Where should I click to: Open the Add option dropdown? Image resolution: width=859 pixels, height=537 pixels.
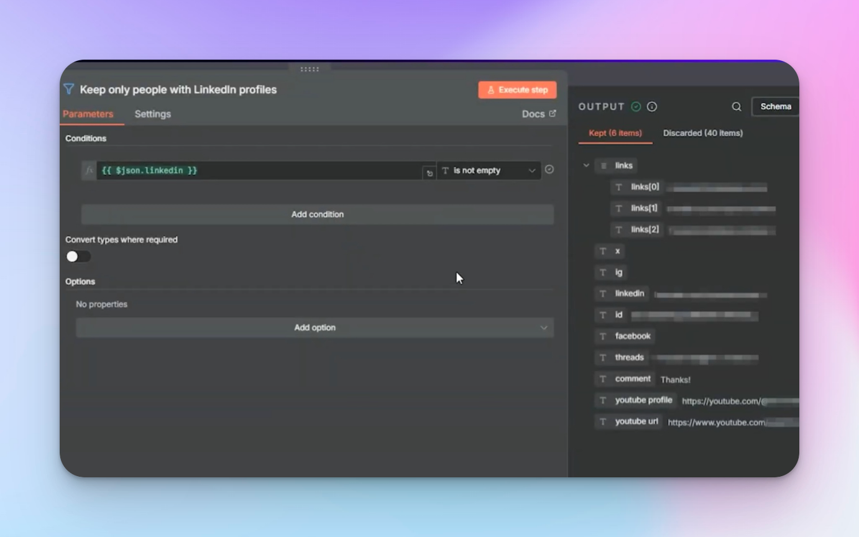tap(315, 328)
